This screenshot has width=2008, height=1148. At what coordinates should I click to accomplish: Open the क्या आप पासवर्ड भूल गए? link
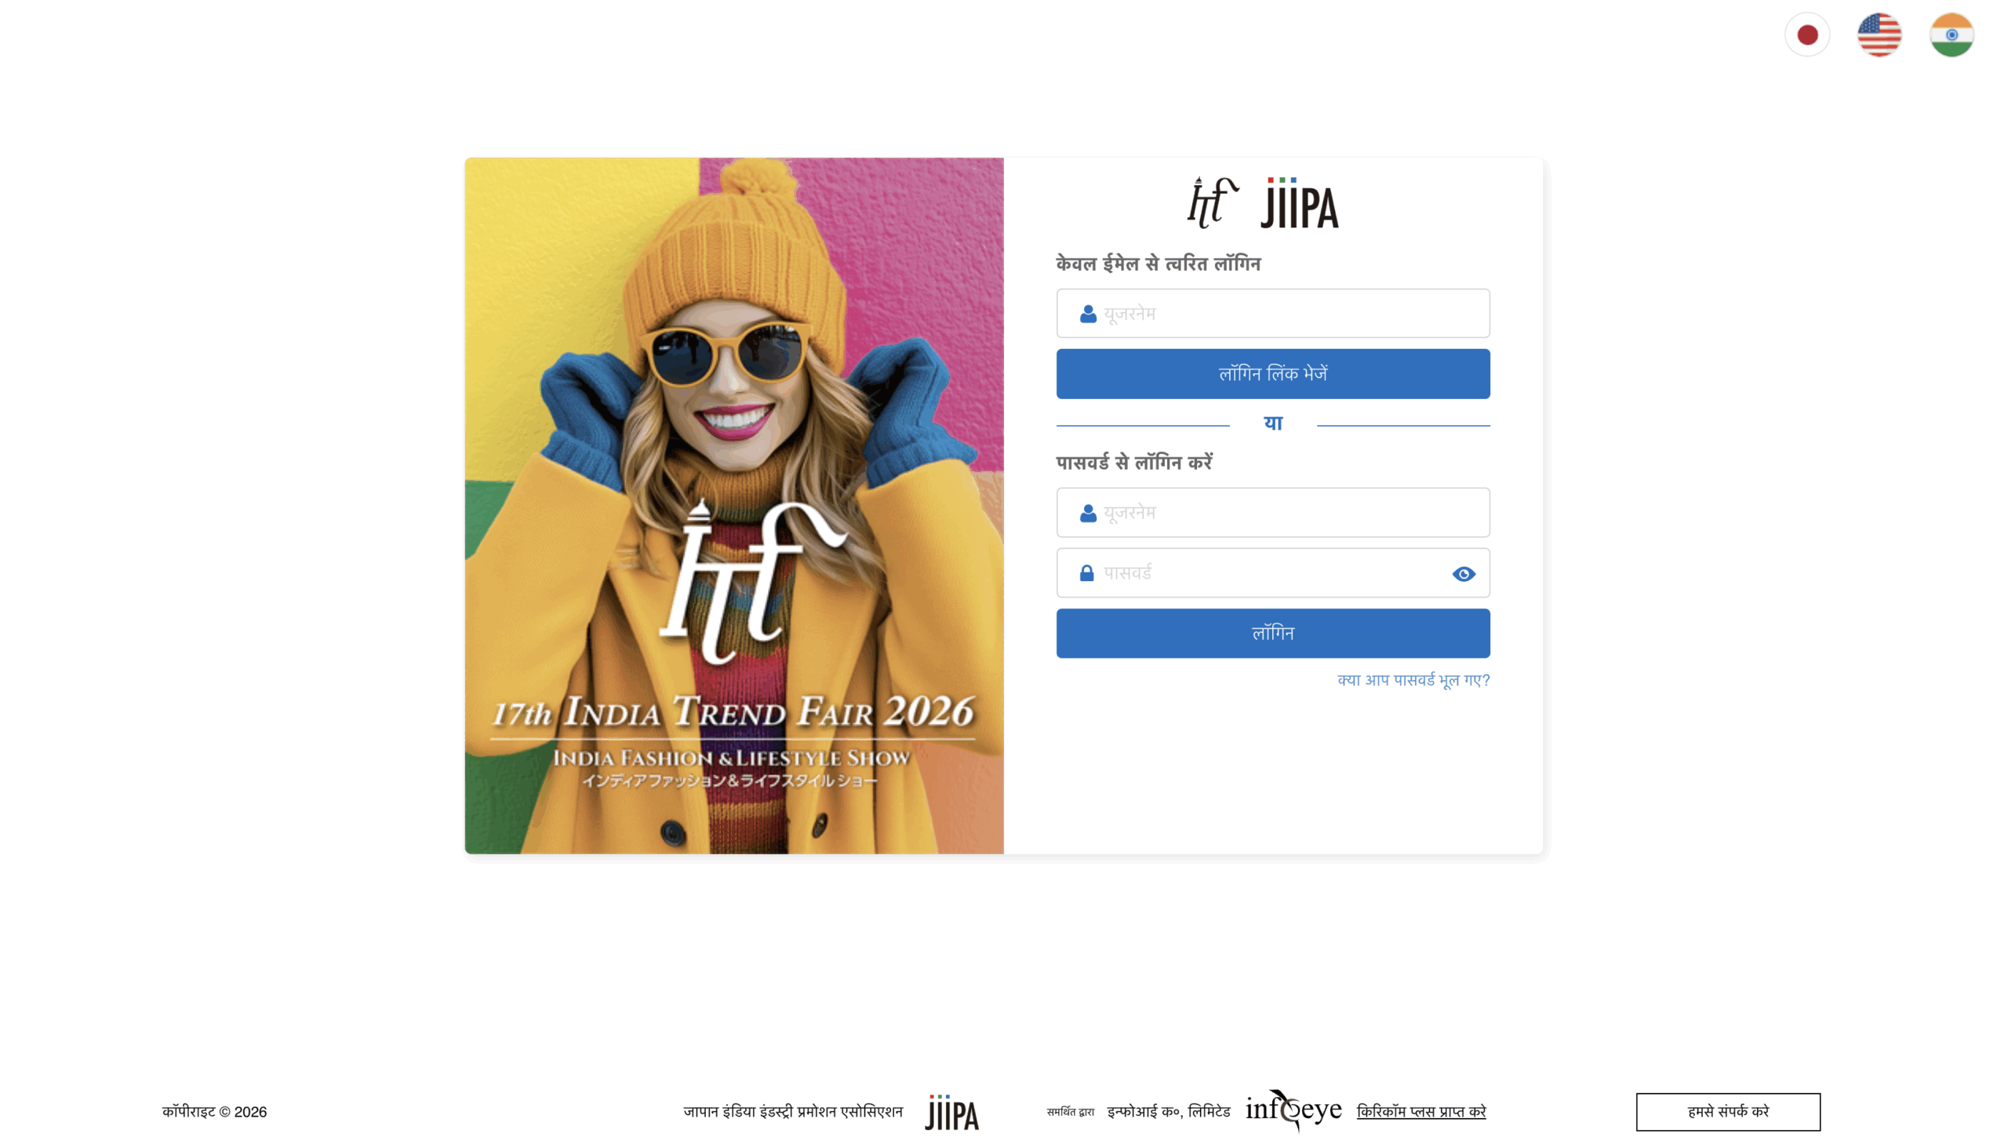click(1413, 681)
